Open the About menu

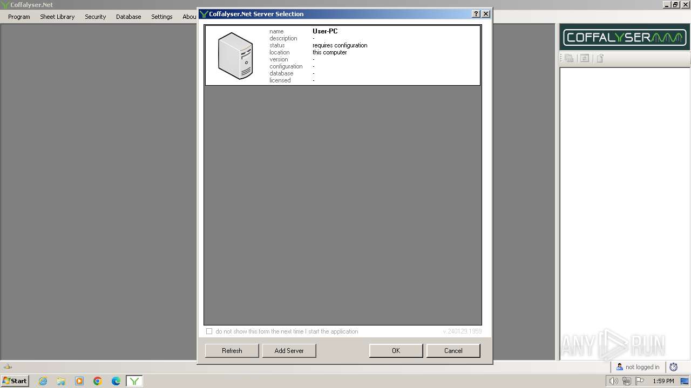pyautogui.click(x=189, y=17)
